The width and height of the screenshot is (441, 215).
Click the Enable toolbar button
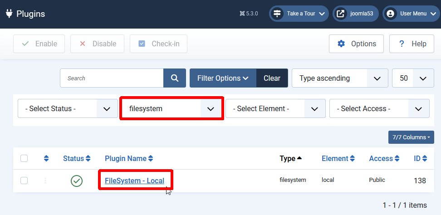(x=39, y=44)
